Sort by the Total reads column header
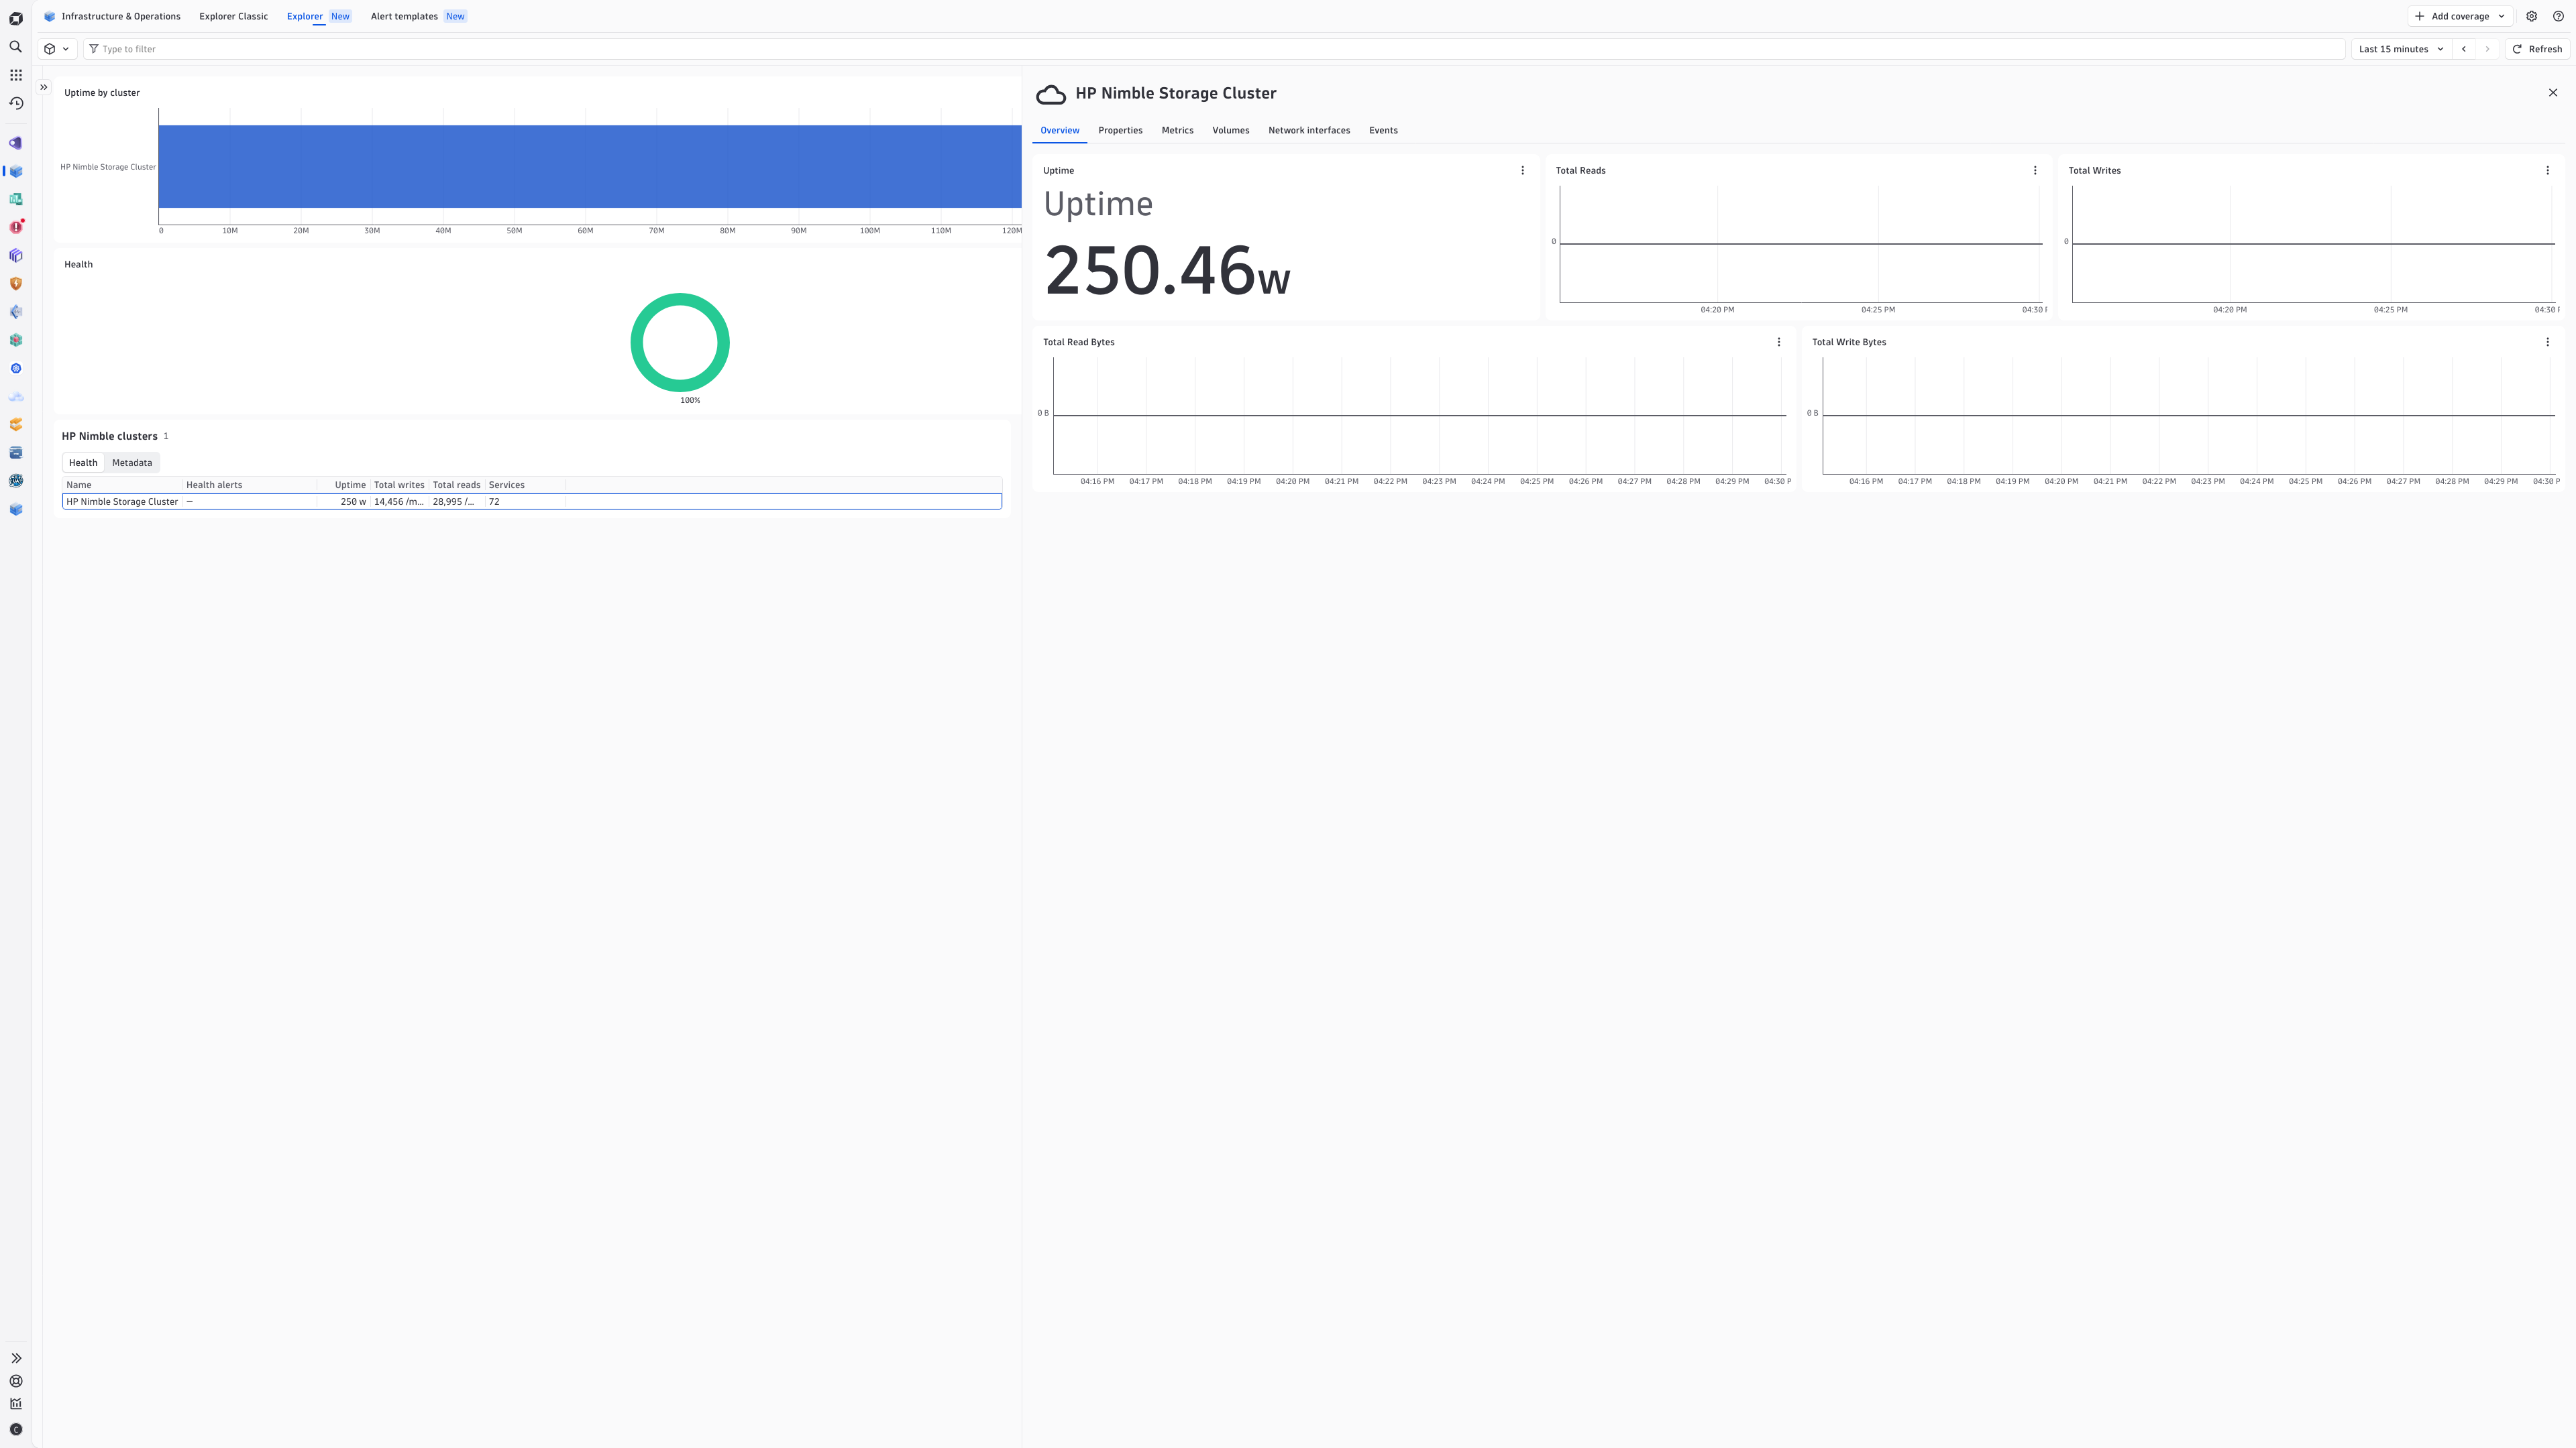2576x1448 pixels. 456,485
